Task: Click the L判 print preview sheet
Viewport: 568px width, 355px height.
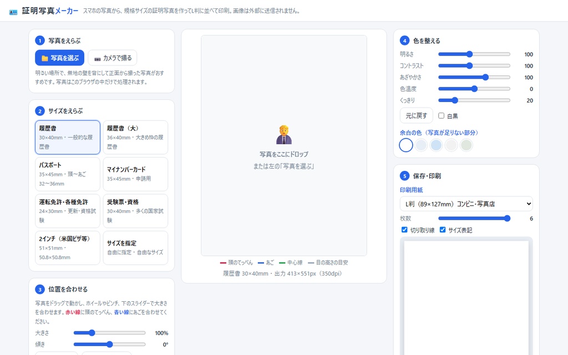Action: point(466,298)
